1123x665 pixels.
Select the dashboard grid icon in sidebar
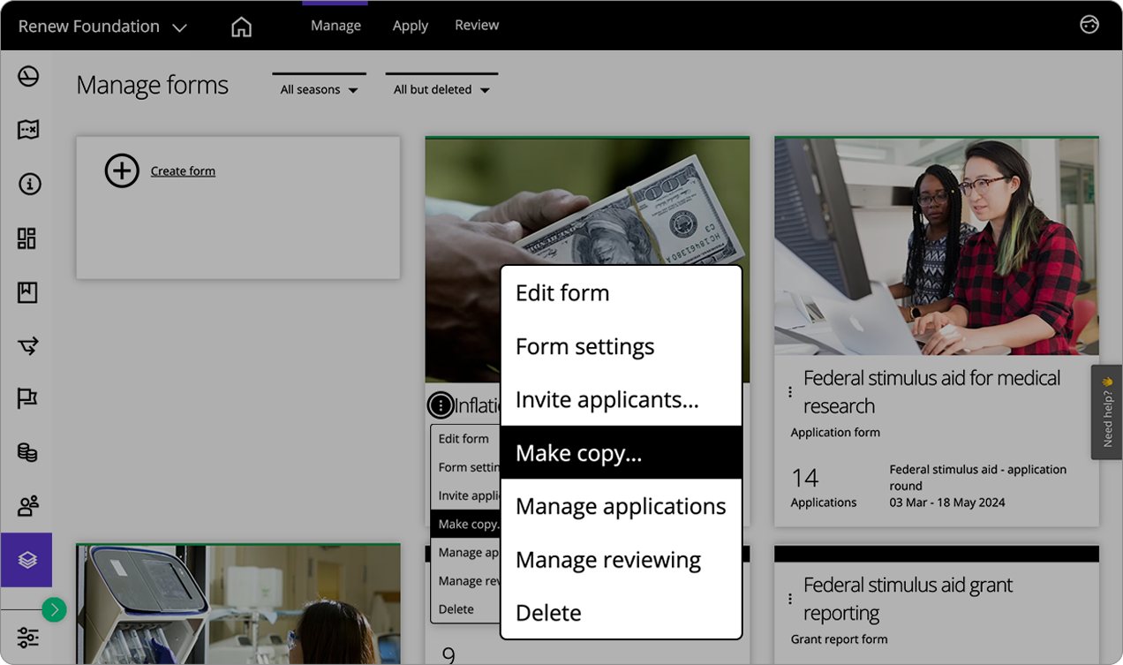28,238
